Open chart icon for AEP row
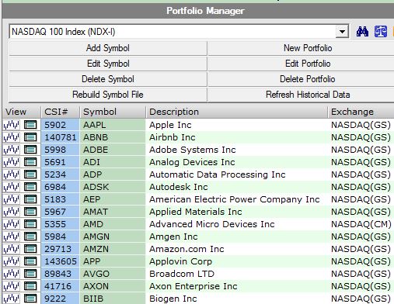 (12, 199)
